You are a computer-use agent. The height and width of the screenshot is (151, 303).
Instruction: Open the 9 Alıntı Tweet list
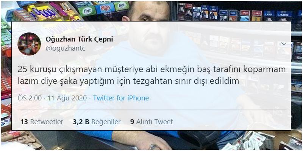151,122
